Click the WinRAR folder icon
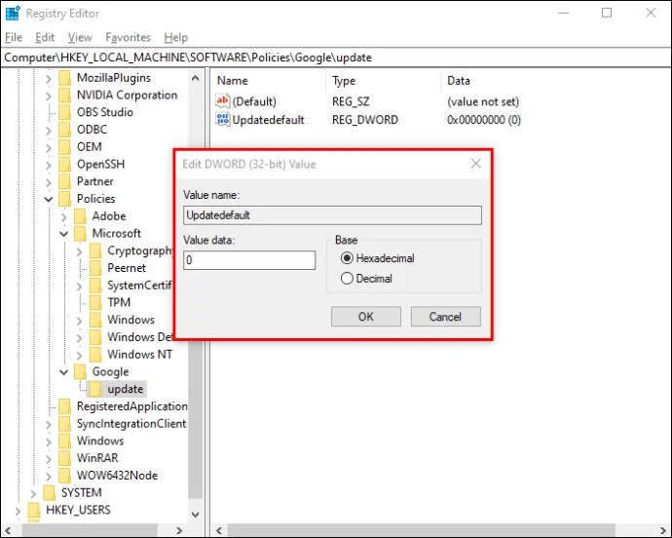Image resolution: width=672 pixels, height=538 pixels. [64, 458]
